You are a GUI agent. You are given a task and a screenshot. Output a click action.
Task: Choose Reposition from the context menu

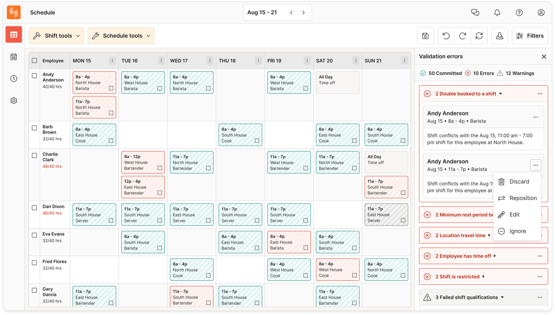click(517, 198)
